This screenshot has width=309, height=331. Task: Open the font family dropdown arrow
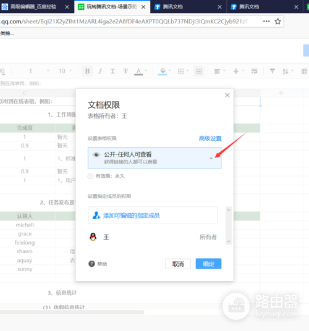point(48,71)
